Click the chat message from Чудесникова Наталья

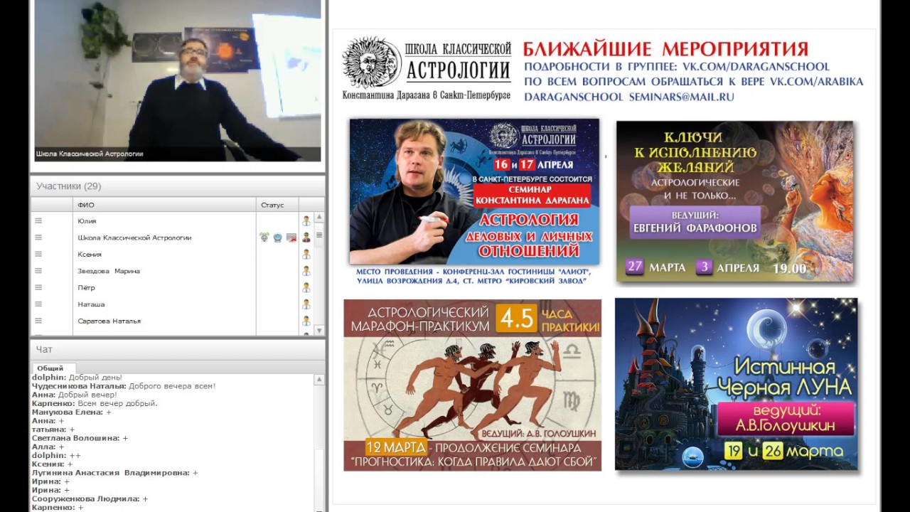pos(124,386)
